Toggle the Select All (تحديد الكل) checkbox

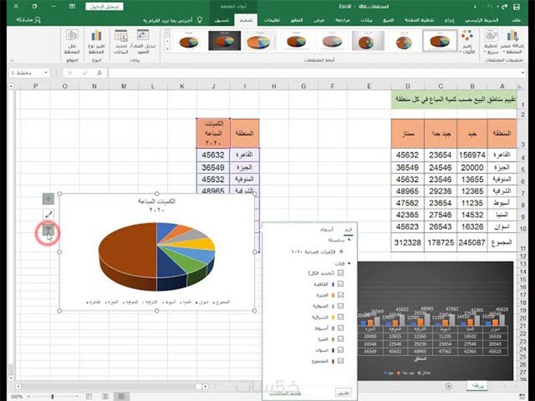340,273
